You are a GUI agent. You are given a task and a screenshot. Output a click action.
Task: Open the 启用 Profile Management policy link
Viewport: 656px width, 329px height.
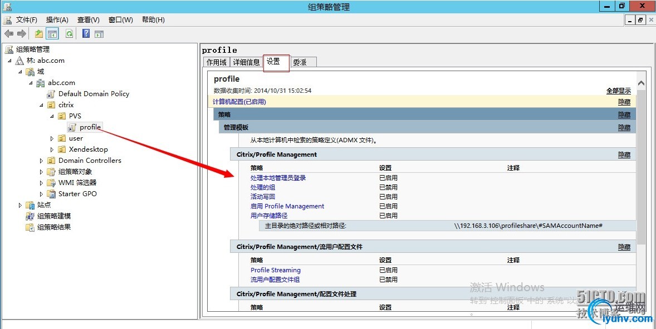287,206
